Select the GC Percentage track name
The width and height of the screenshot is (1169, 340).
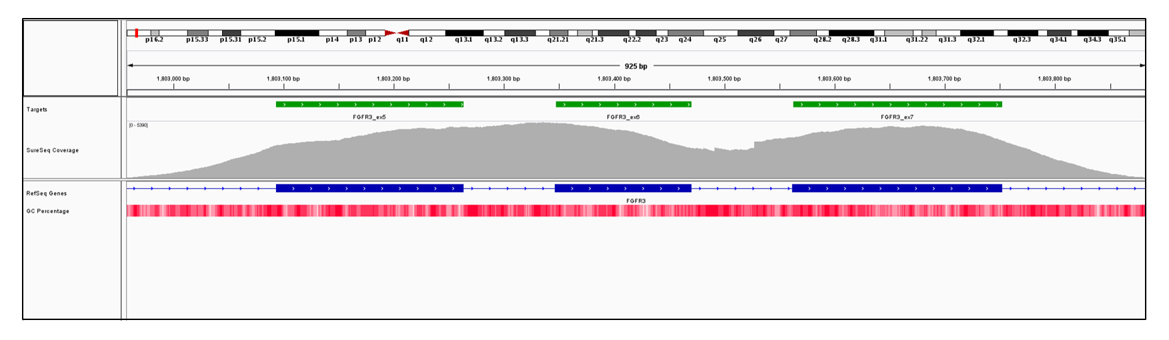tap(48, 211)
